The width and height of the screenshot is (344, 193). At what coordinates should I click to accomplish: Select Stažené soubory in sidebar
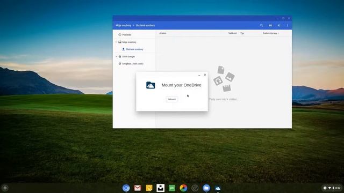[134, 49]
